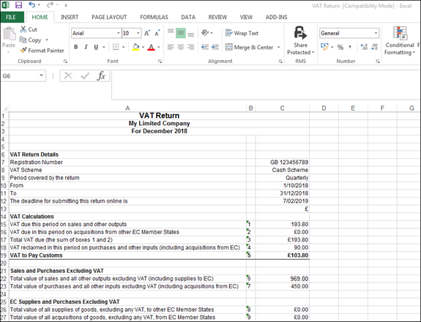Select column C header
This screenshot has width=421, height=322.
pyautogui.click(x=282, y=108)
